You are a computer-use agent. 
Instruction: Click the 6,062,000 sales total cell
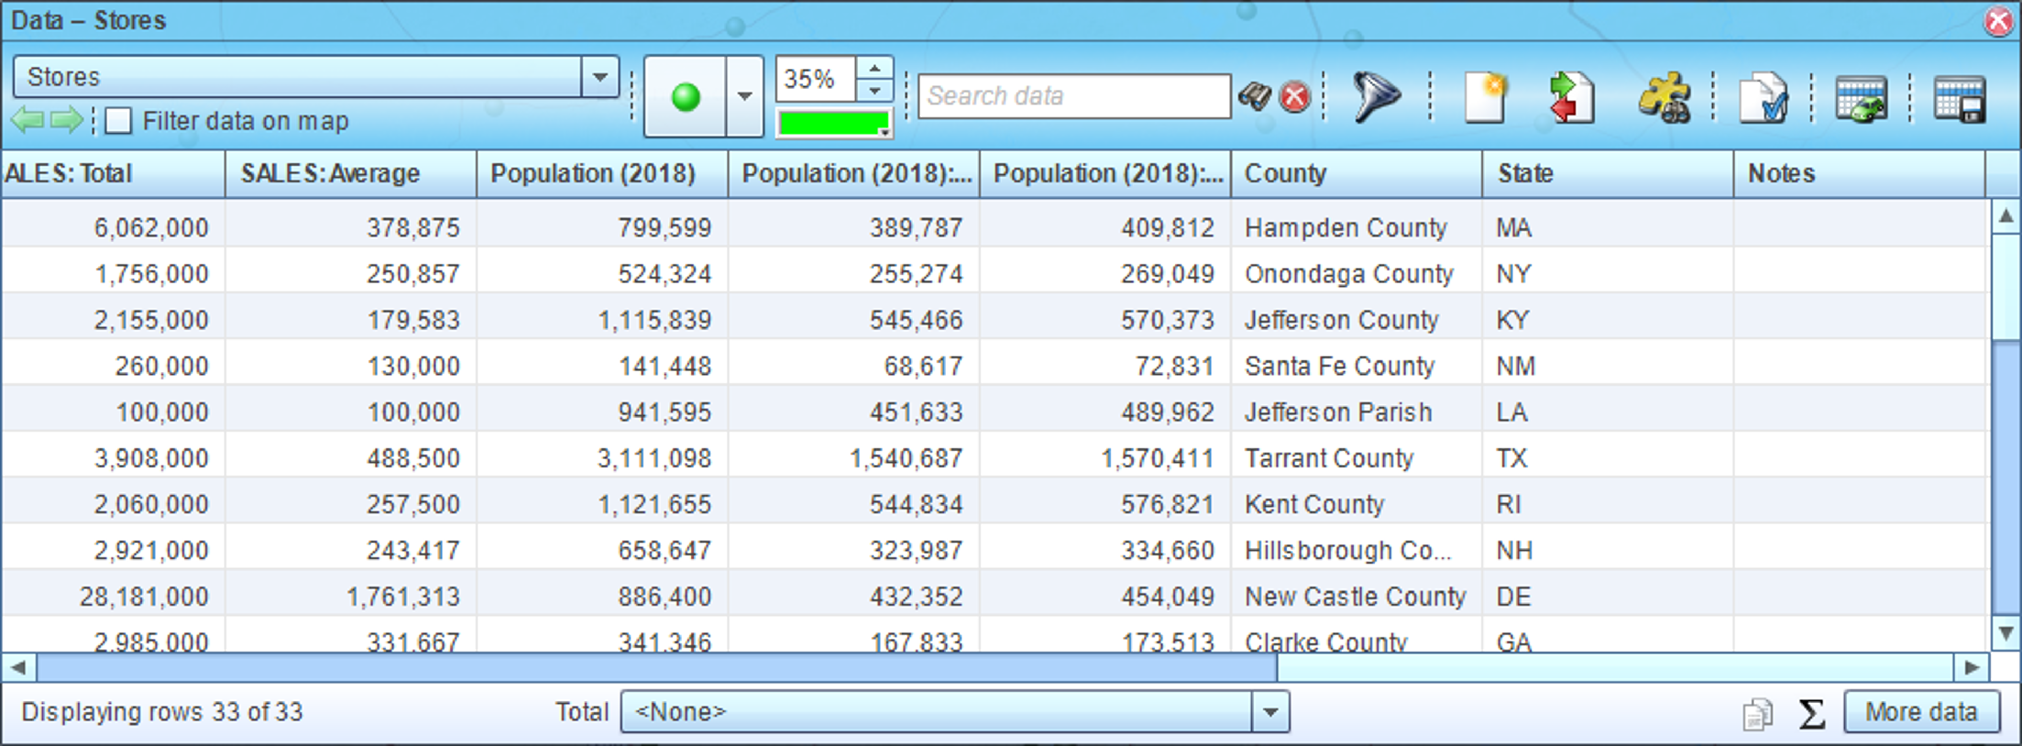[112, 227]
